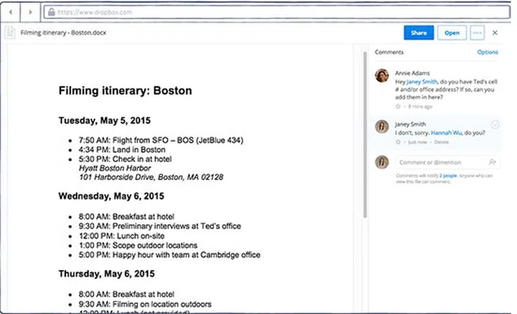
Task: Click the line 4:34 PM: Land in Boston
Action: pos(122,150)
